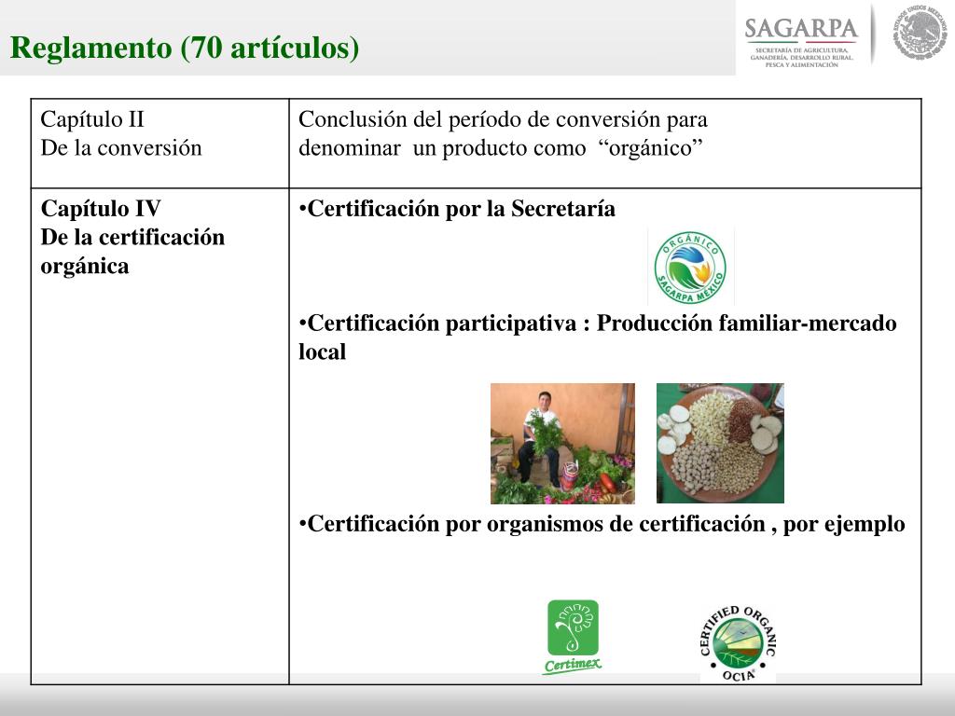Open photo of man holding greens

tap(562, 443)
